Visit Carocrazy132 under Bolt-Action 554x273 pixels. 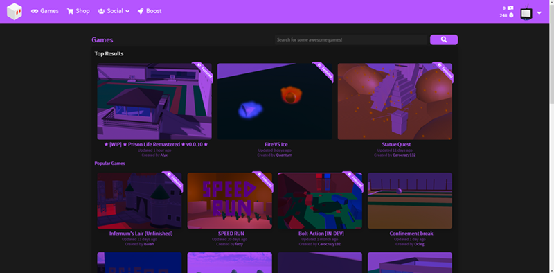(329, 244)
